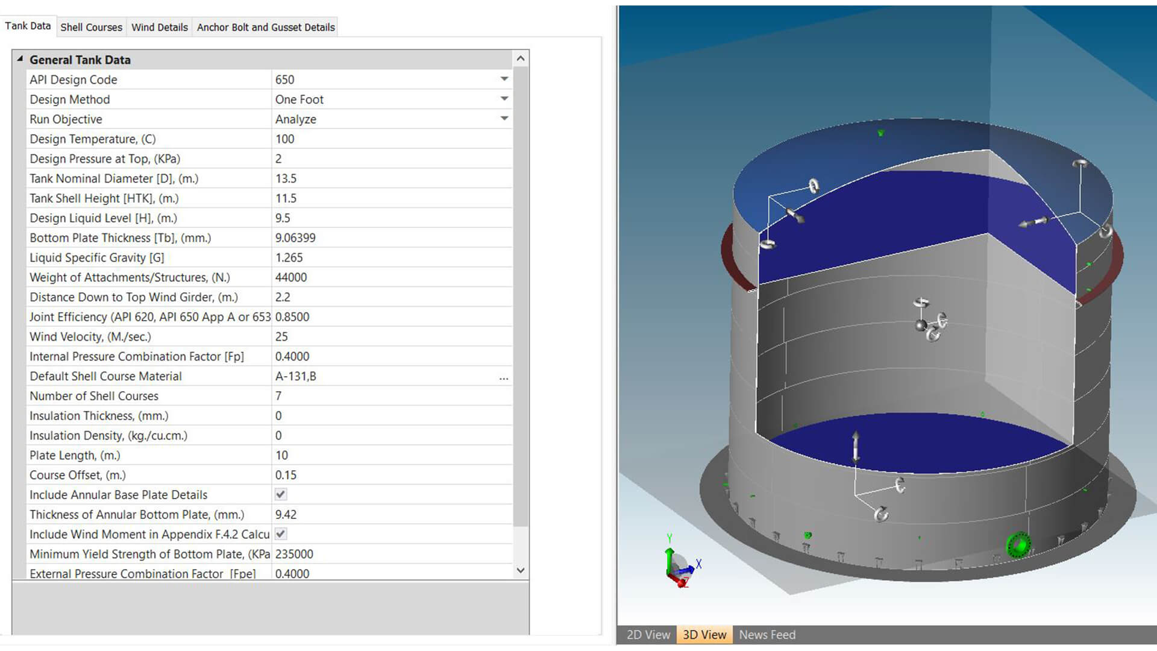Image resolution: width=1157 pixels, height=651 pixels.
Task: Click the vertical arrow manipulator near tank bottom
Action: [x=856, y=447]
